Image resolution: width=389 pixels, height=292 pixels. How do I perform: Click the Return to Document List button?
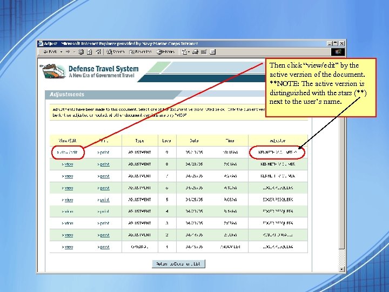tap(178, 264)
